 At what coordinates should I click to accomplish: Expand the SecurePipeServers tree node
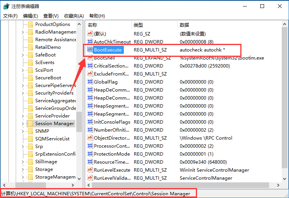(23, 85)
